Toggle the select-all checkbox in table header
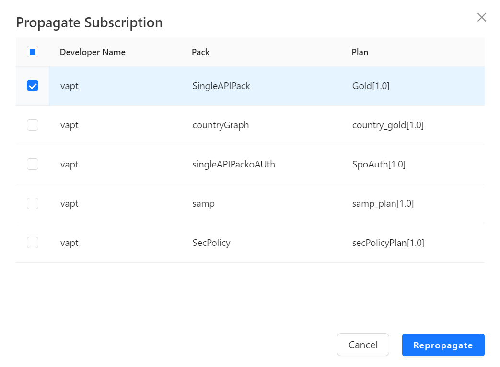 pos(33,52)
